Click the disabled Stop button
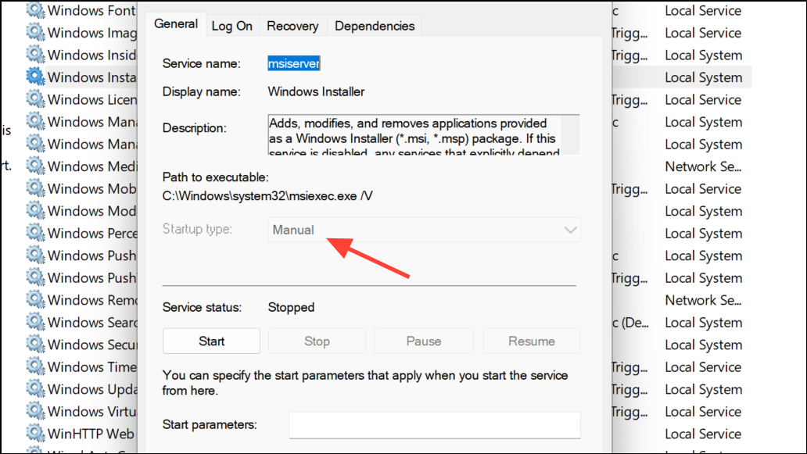Screen dimensions: 807x454 [x=317, y=341]
